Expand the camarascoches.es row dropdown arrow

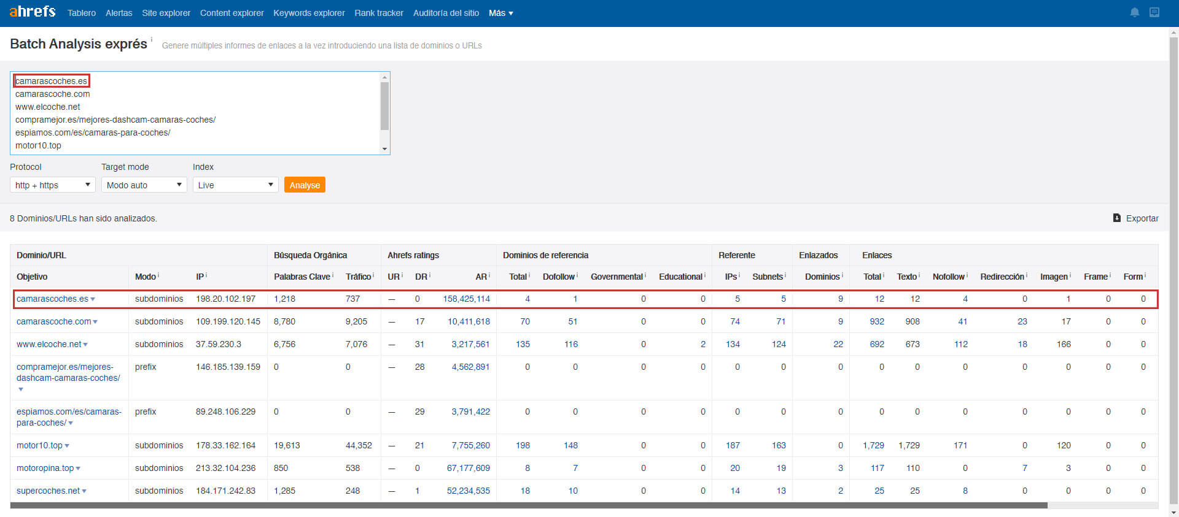tap(93, 299)
